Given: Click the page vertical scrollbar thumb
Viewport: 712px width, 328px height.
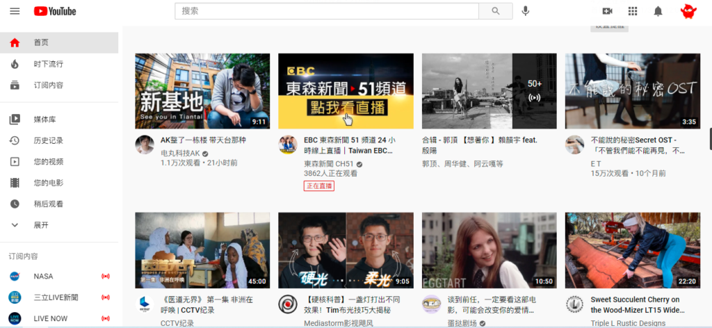Looking at the screenshot, I should (710, 139).
